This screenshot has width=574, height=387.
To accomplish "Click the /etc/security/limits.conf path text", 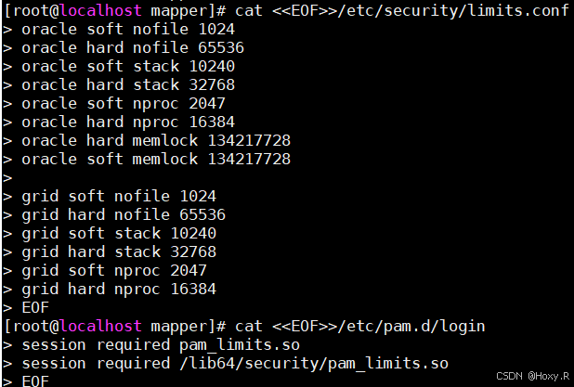I will (x=453, y=10).
